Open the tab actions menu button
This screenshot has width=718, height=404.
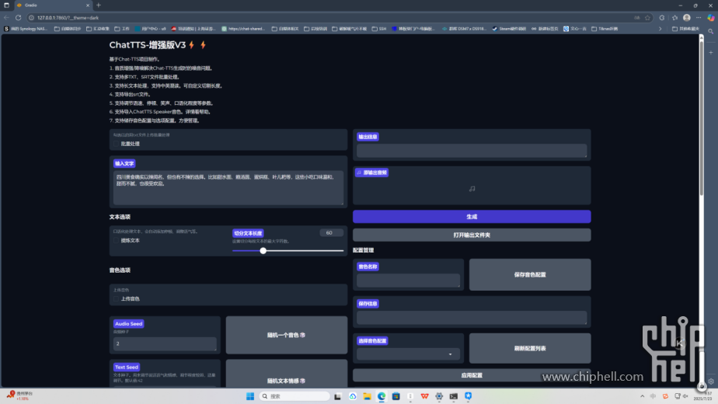click(6, 5)
